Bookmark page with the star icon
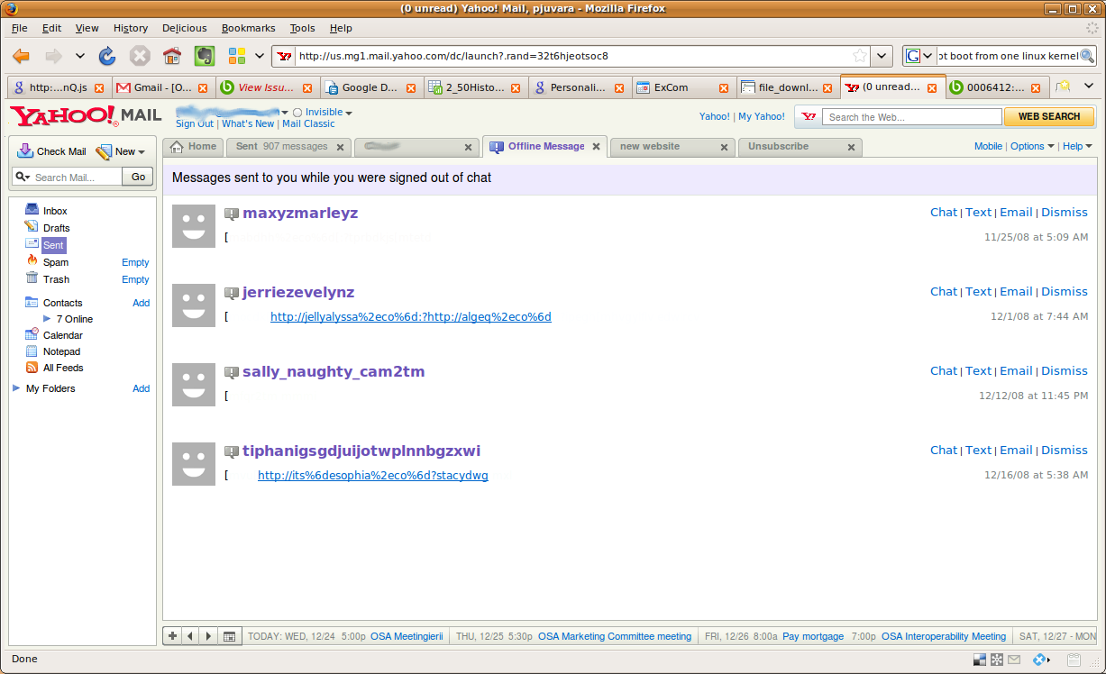 (860, 56)
